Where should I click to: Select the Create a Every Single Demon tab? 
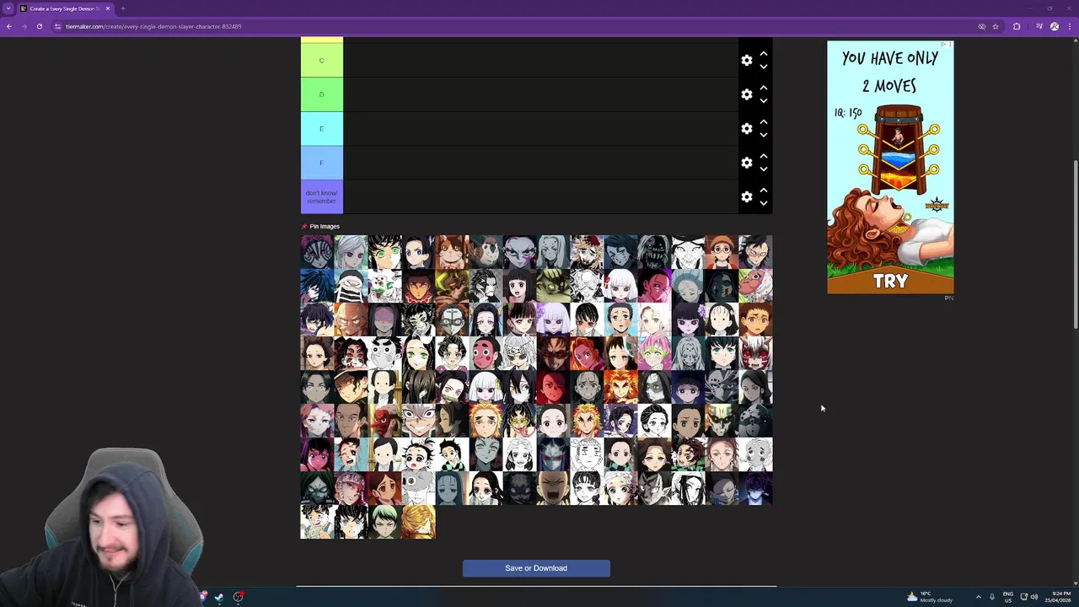click(x=65, y=8)
